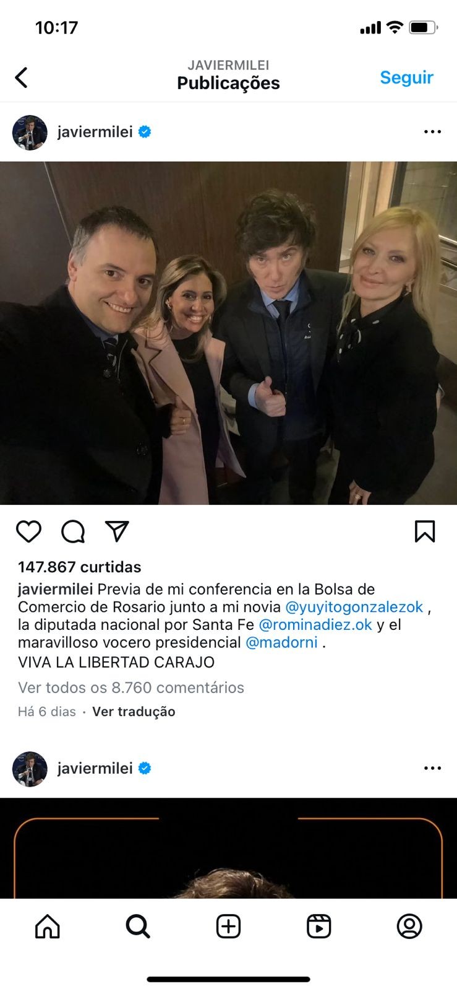View all 8.760 comentários
Image resolution: width=457 pixels, height=991 pixels.
pos(131,688)
